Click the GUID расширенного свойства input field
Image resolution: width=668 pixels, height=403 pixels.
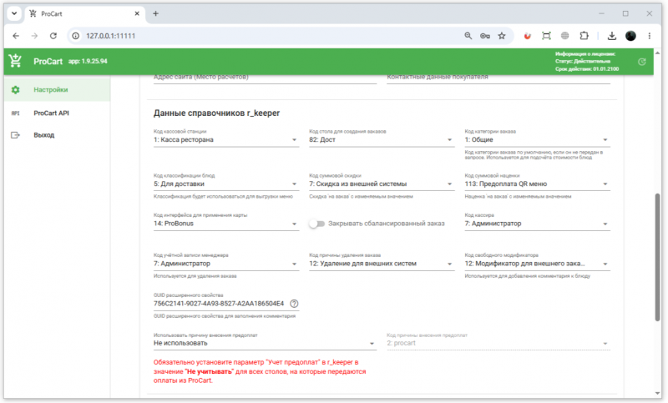pyautogui.click(x=219, y=304)
